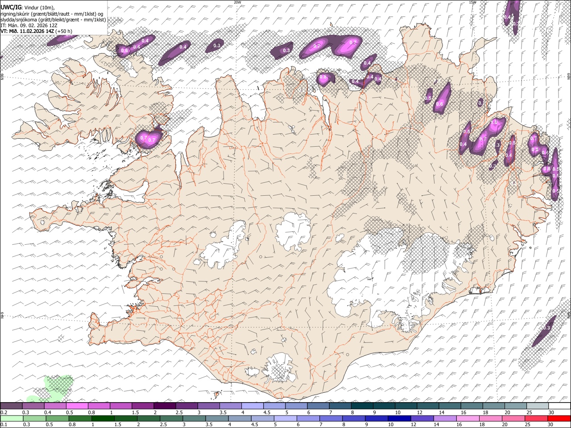This screenshot has width=571, height=428.
Task: Click the line 'slydda/snjókoma (grátt/bleikt/grænt - mm/1klst)'
Action: (x=53, y=20)
